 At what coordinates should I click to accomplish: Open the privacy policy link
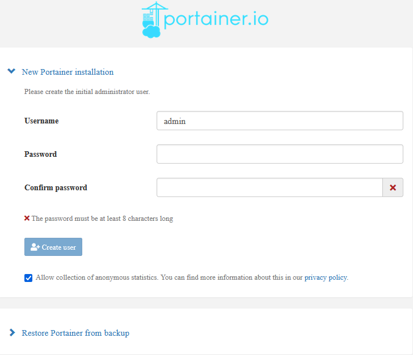coord(325,277)
